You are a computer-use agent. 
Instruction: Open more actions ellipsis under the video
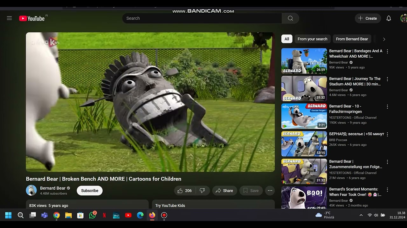[270, 191]
